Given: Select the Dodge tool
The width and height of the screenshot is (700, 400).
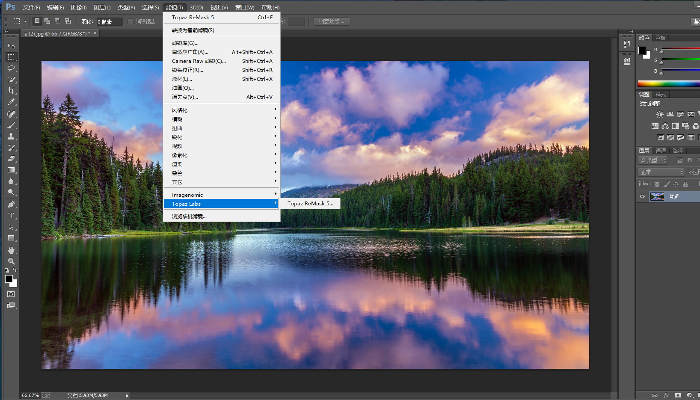Looking at the screenshot, I should (x=11, y=192).
